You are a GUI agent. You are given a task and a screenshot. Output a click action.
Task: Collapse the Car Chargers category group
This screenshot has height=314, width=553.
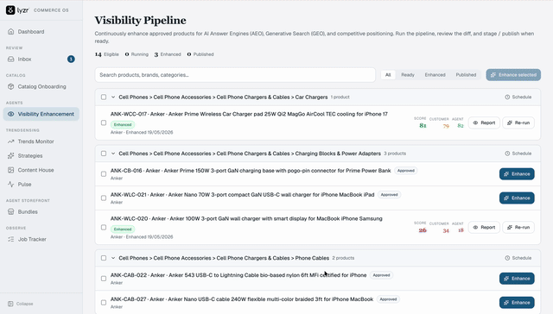point(113,97)
